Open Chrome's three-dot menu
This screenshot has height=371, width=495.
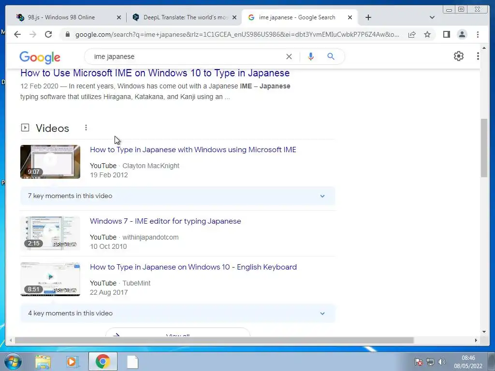[x=478, y=34]
